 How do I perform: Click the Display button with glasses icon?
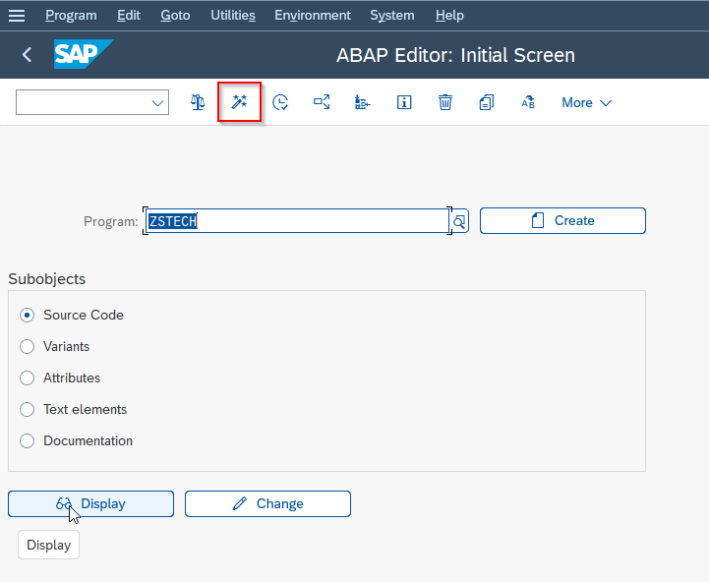pos(90,503)
